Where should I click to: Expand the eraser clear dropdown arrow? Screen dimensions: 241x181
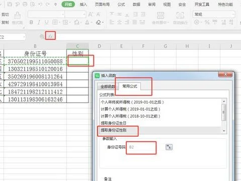(x=103, y=22)
